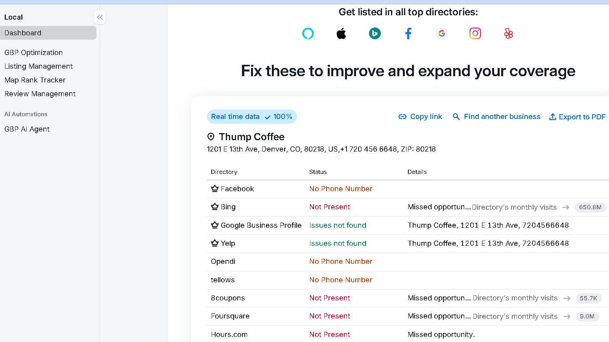The width and height of the screenshot is (609, 342).
Task: Click the Facebook logo icon
Action: coord(408,34)
